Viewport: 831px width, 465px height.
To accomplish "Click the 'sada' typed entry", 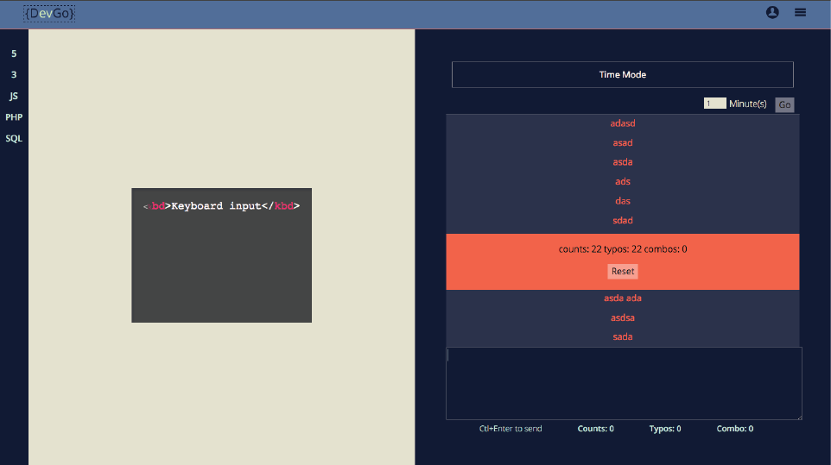I will pos(622,336).
